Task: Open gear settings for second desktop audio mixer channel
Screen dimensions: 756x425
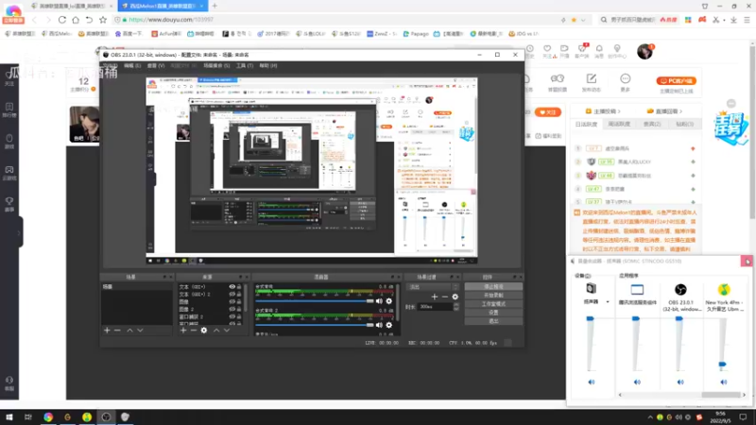Action: point(389,325)
